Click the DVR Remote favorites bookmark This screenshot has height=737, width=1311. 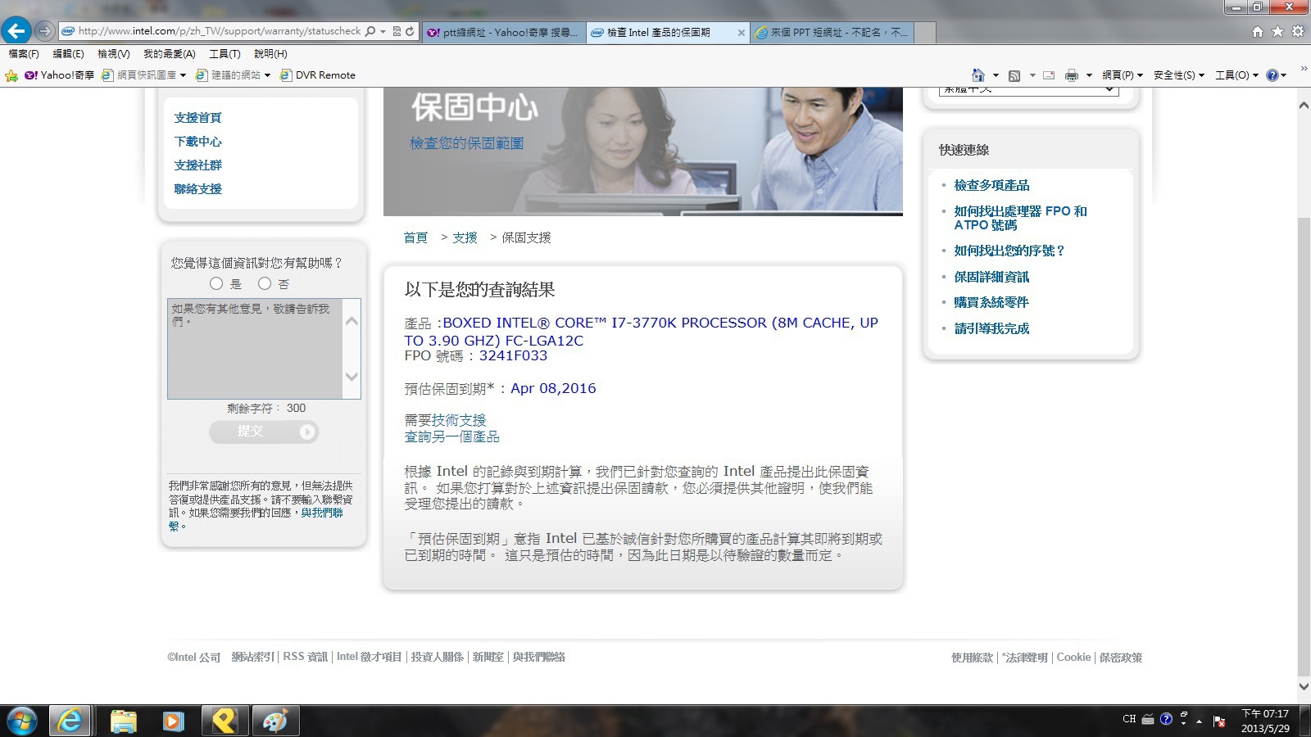(x=318, y=75)
